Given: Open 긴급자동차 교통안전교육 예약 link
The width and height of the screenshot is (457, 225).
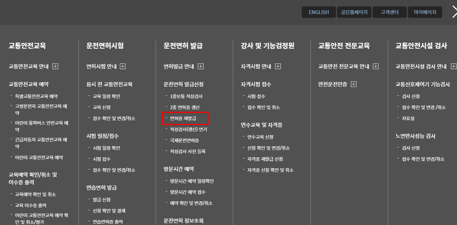Looking at the screenshot, I should (41, 143).
